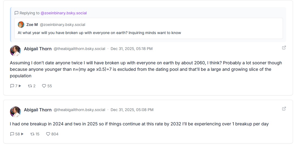Viewport: 297px width, 147px height.
Task: Expand the 7 replies arrow
Action: coord(20,86)
